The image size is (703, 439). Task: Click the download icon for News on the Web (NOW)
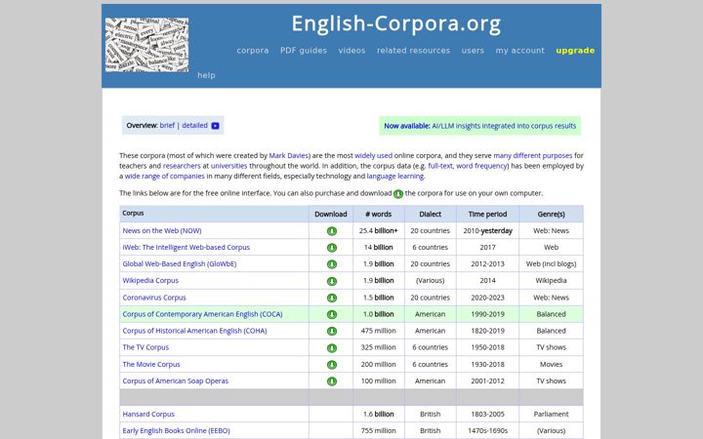click(x=331, y=231)
